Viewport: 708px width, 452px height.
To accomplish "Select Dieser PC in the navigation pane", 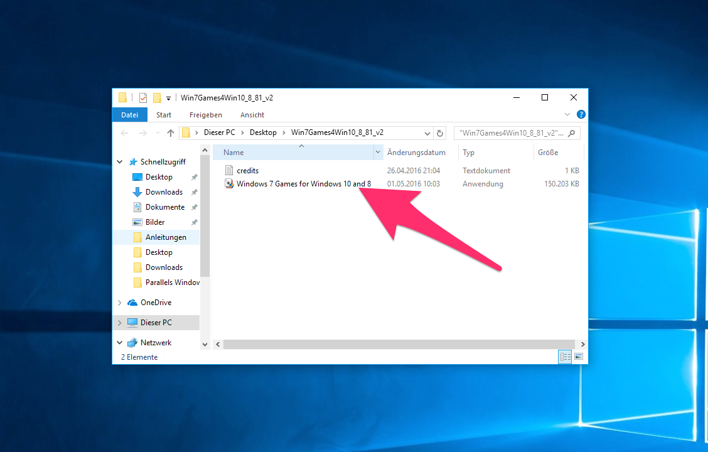I will click(156, 323).
